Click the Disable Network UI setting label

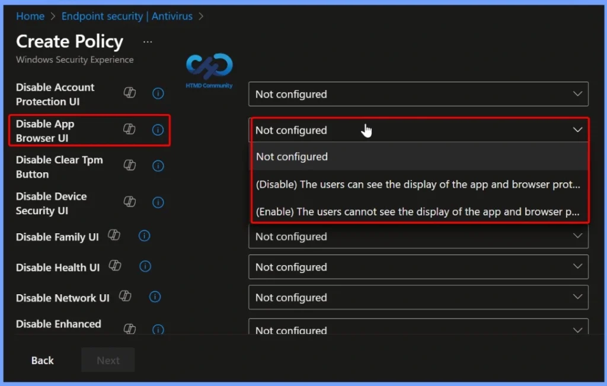click(x=61, y=298)
